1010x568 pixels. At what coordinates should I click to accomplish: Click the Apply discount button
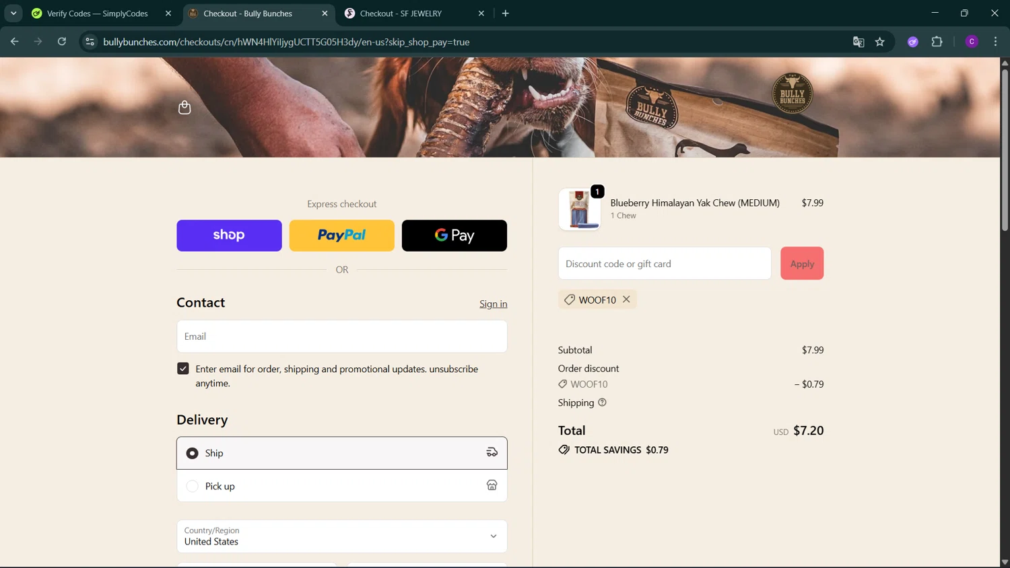click(x=802, y=264)
